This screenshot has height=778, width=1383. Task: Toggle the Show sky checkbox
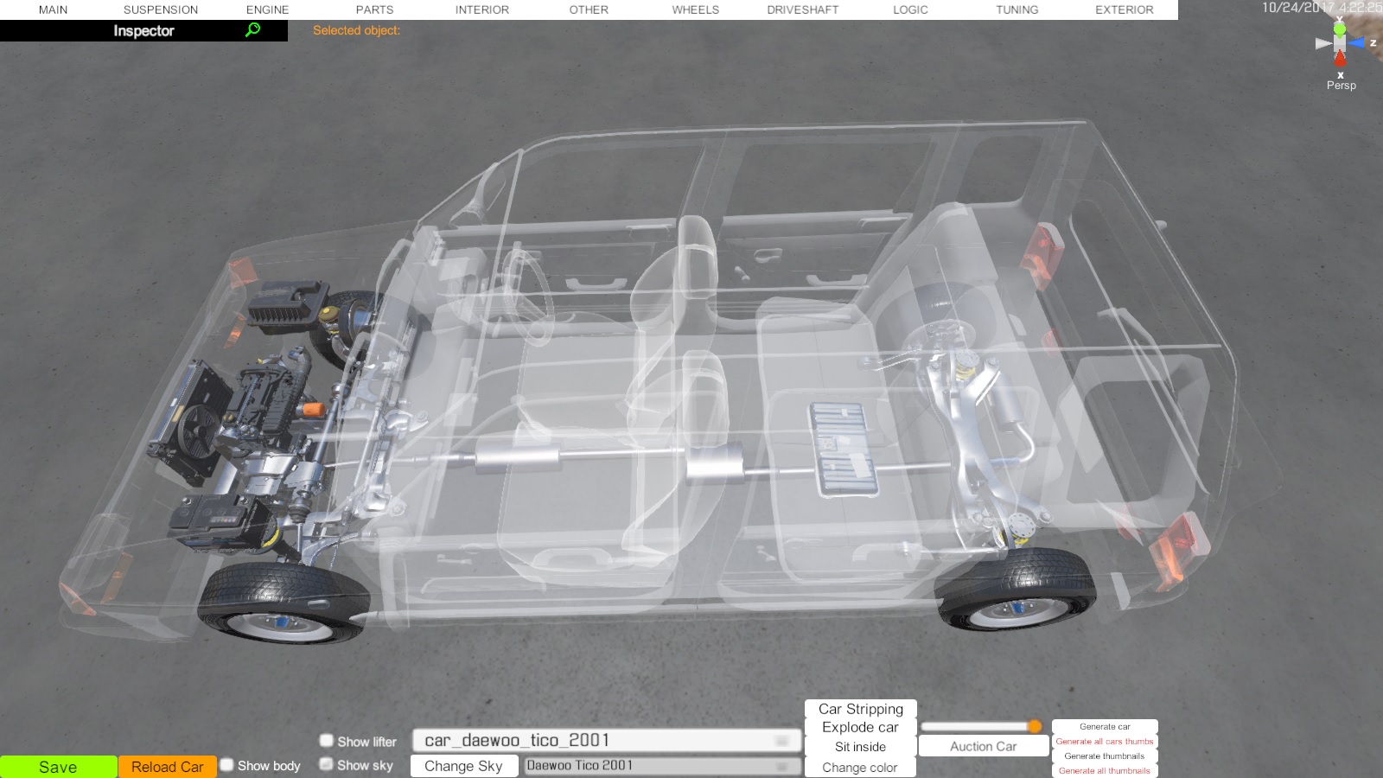point(327,764)
